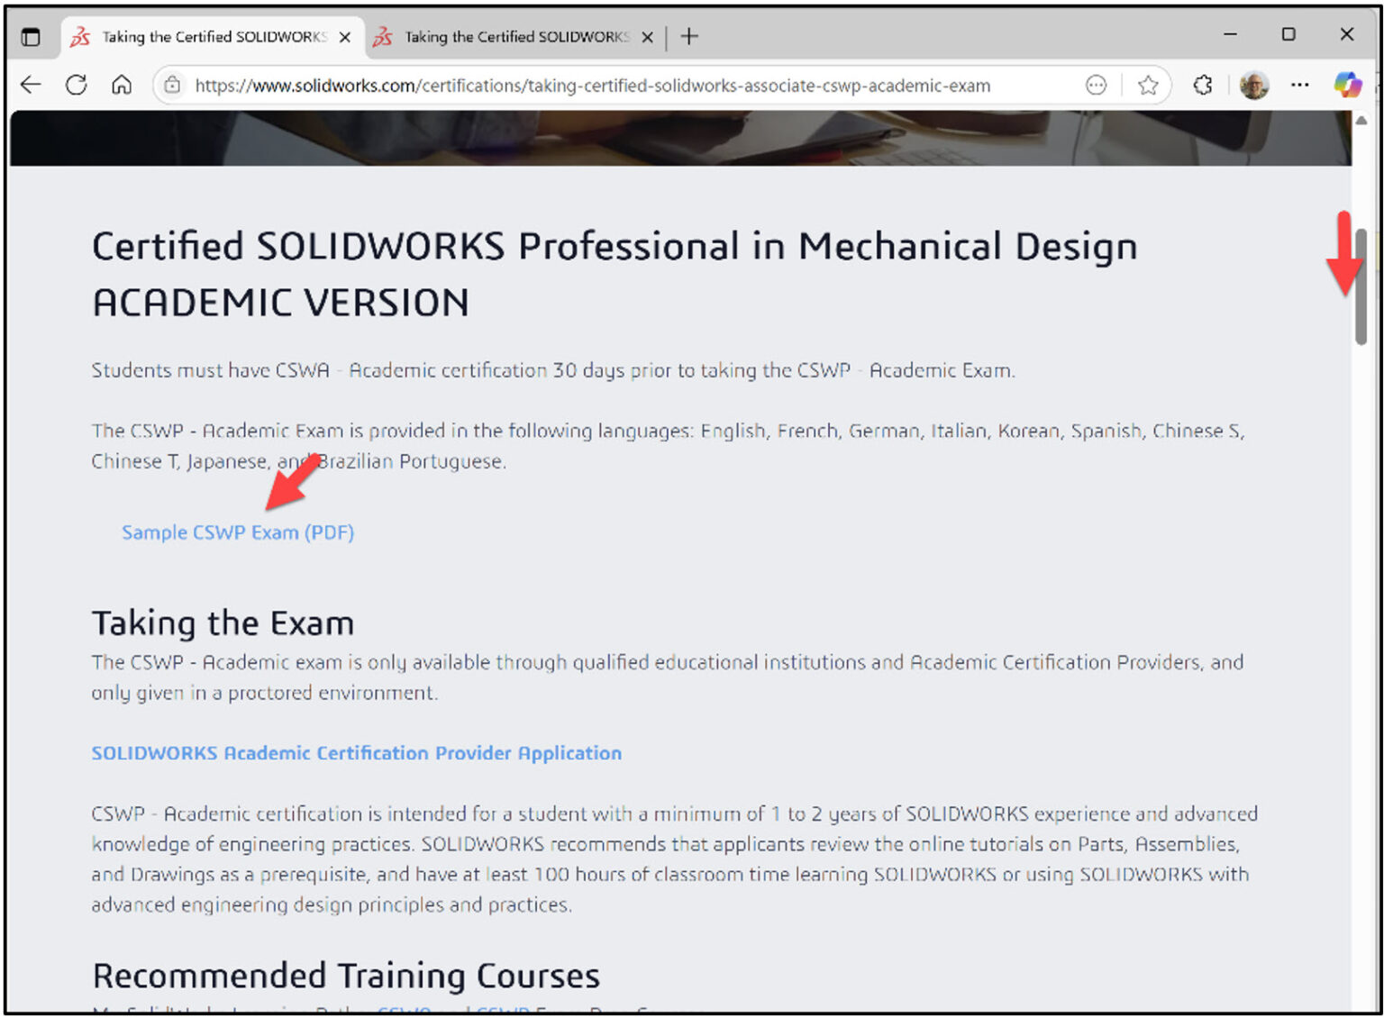The width and height of the screenshot is (1384, 1018).
Task: Open the profile avatar icon
Action: [1254, 85]
